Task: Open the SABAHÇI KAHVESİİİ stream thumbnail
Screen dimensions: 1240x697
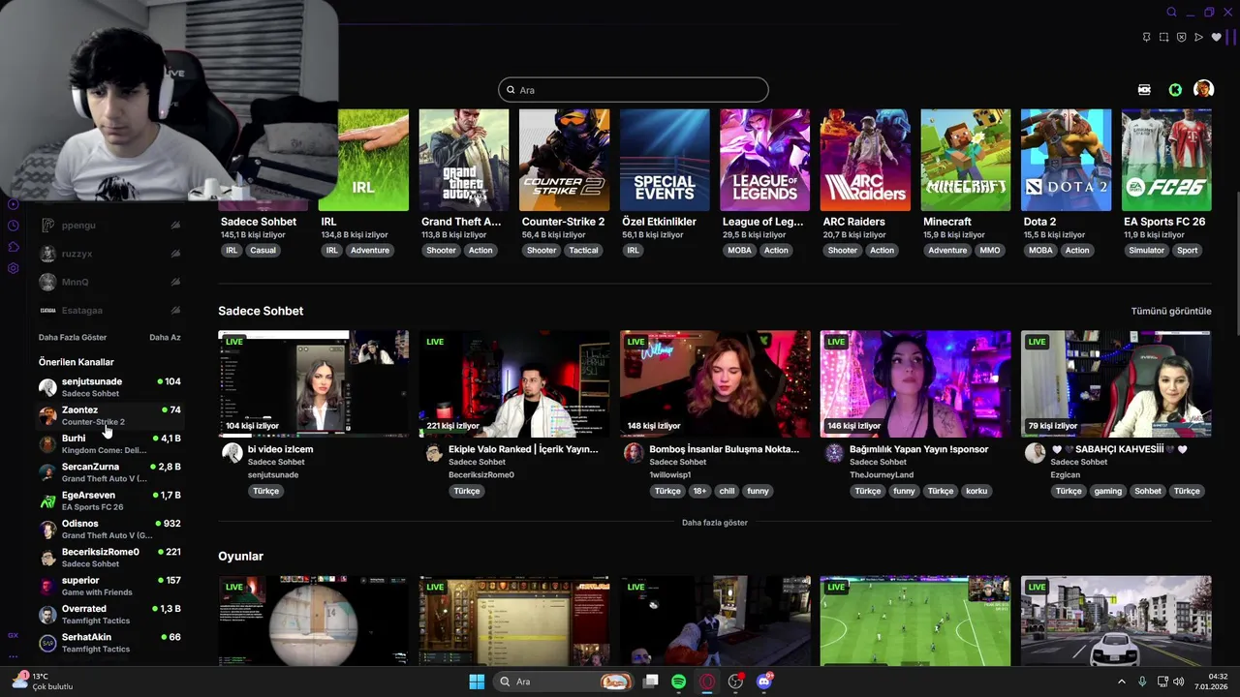Action: tap(1116, 383)
